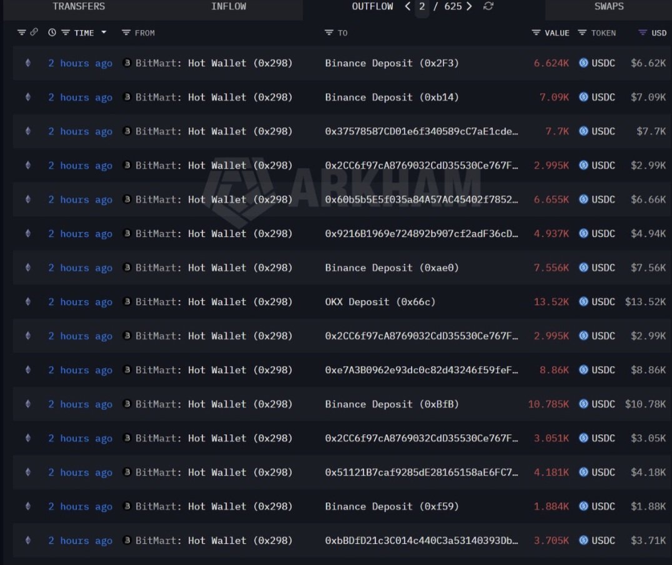
Task: Open Binance Deposit (0x2F3) address
Action: pyautogui.click(x=392, y=63)
